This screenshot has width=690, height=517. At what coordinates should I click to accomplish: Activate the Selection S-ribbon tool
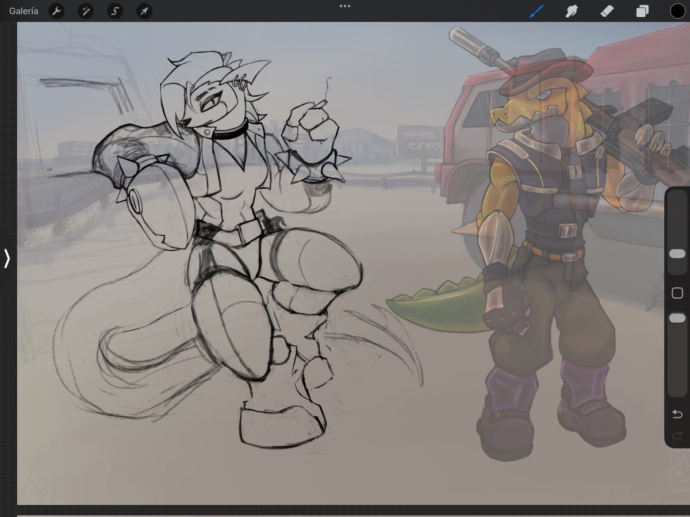[x=114, y=10]
